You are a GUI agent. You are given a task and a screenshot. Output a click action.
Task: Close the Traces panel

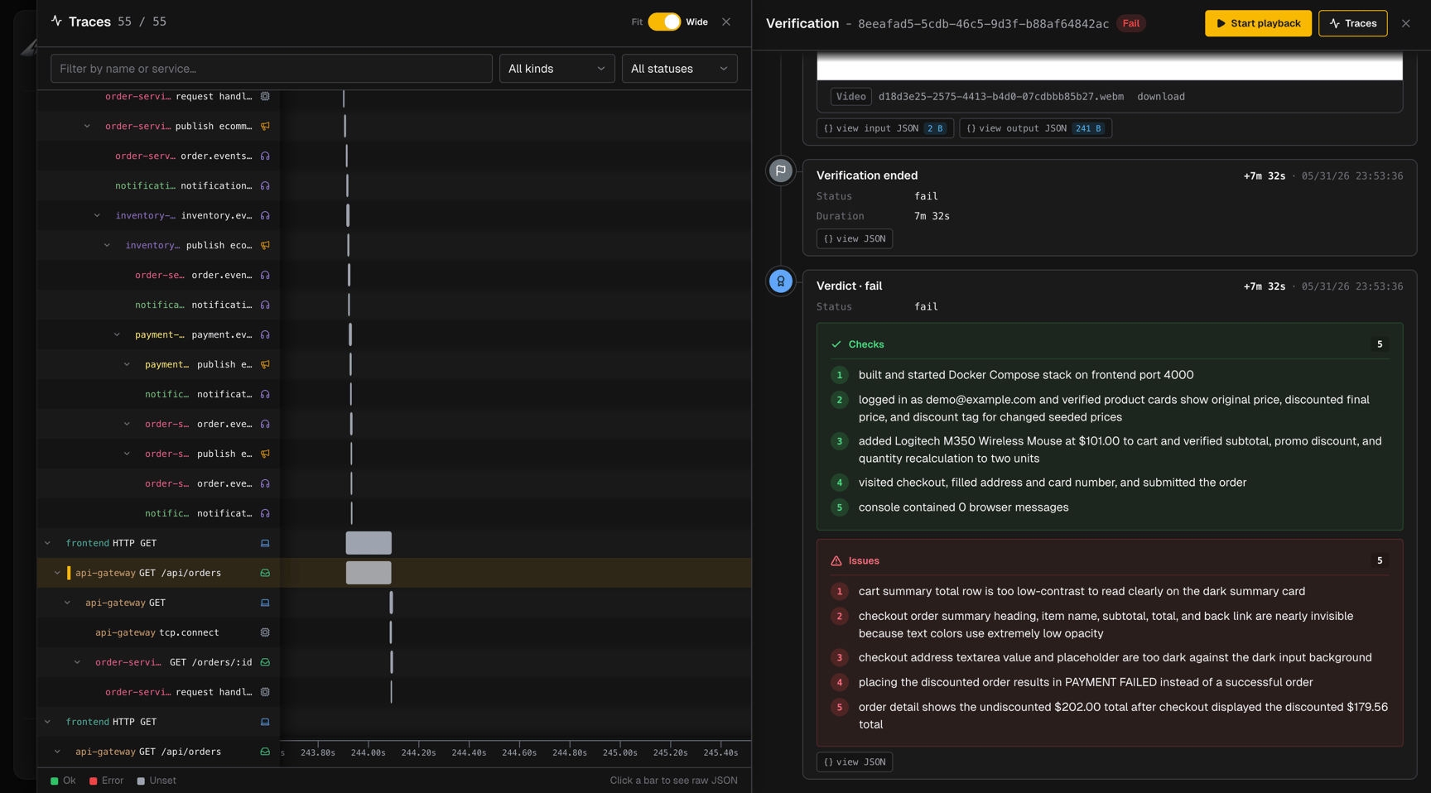726,22
